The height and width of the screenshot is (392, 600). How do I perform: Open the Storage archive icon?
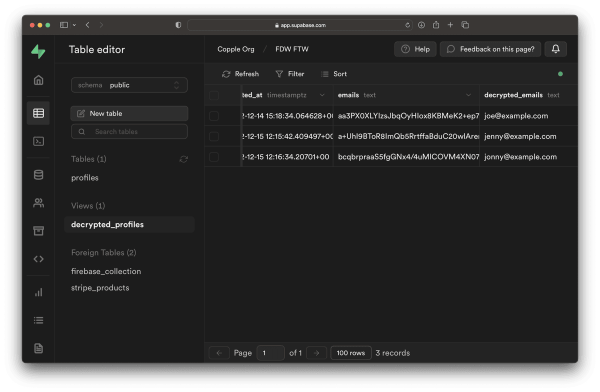click(x=38, y=230)
